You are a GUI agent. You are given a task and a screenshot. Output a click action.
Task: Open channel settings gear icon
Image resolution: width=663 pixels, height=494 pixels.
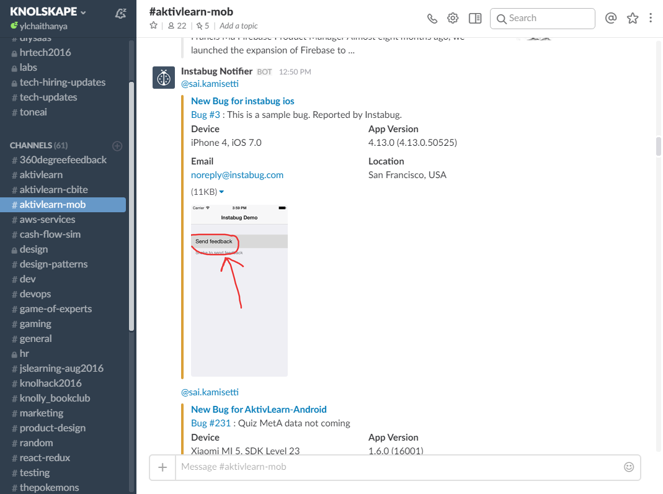click(x=453, y=18)
